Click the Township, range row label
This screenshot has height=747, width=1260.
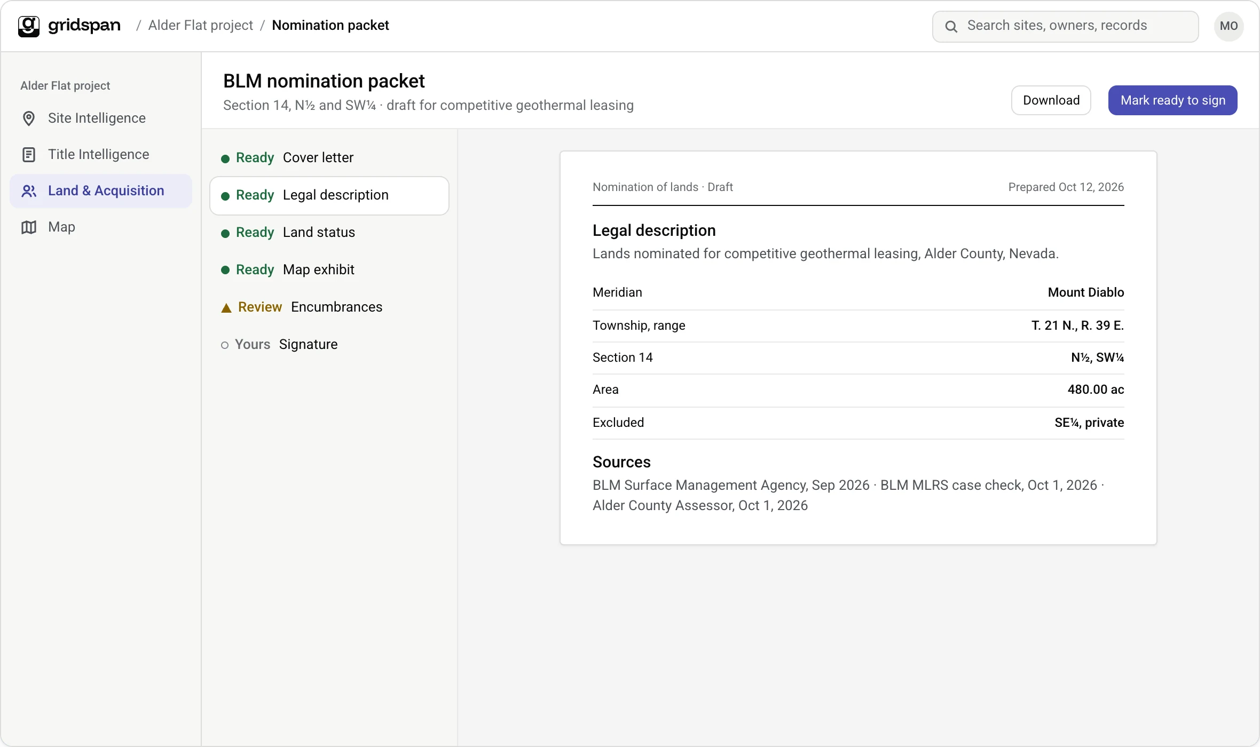[x=639, y=325]
